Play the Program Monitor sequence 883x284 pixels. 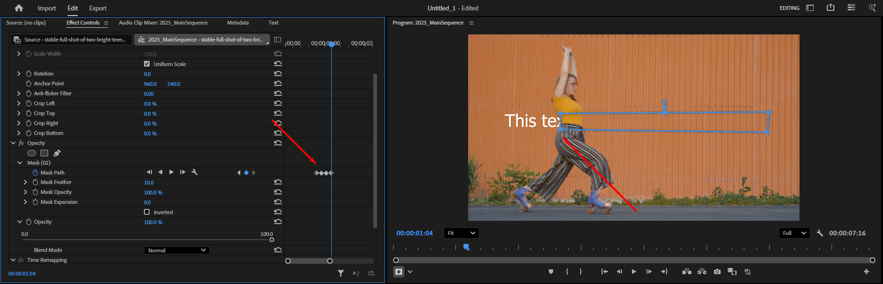pyautogui.click(x=634, y=272)
